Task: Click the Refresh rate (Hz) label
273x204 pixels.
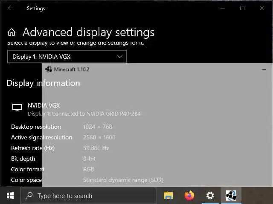Action: coord(33,148)
